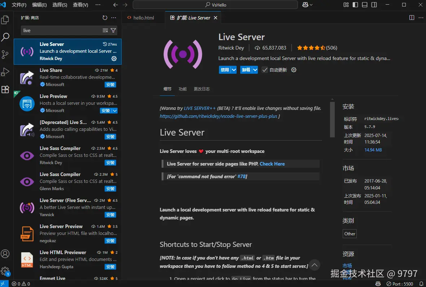This screenshot has width=426, height=287.
Task: Refresh the extensions marketplace list
Action: click(105, 18)
